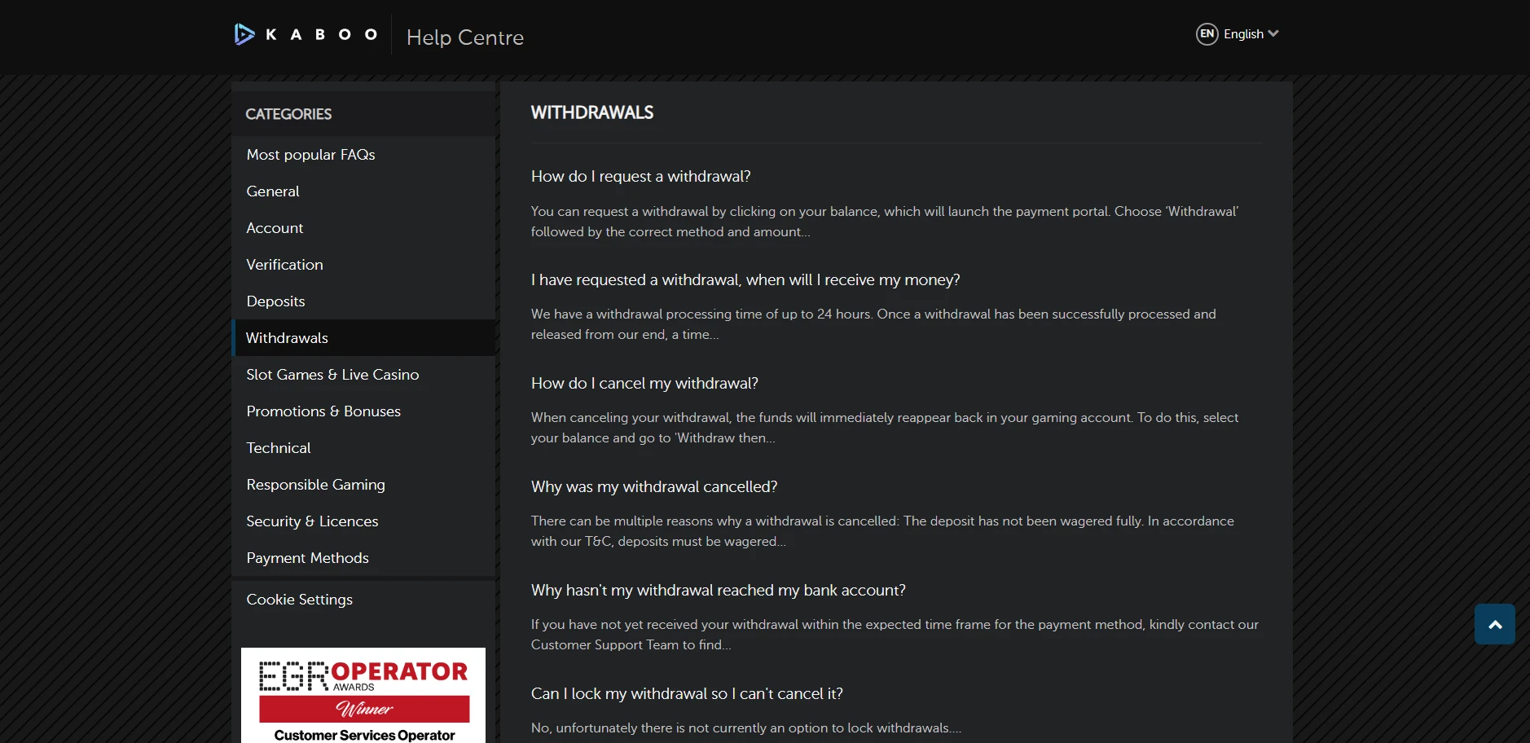
Task: Click the Kaboo wordmark text
Action: click(322, 34)
